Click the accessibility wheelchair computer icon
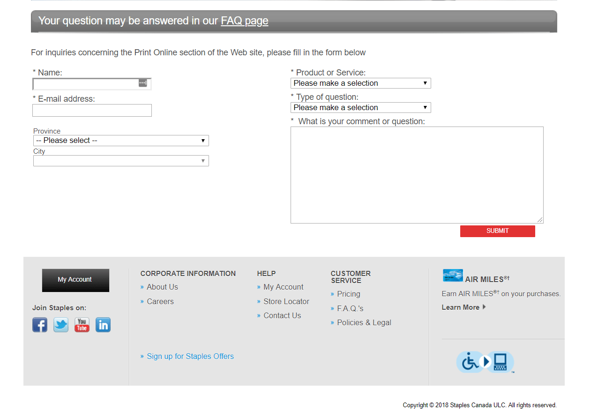 pyautogui.click(x=485, y=362)
